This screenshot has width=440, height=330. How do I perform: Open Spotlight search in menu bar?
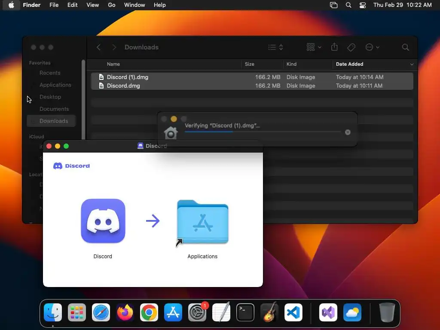click(x=348, y=5)
